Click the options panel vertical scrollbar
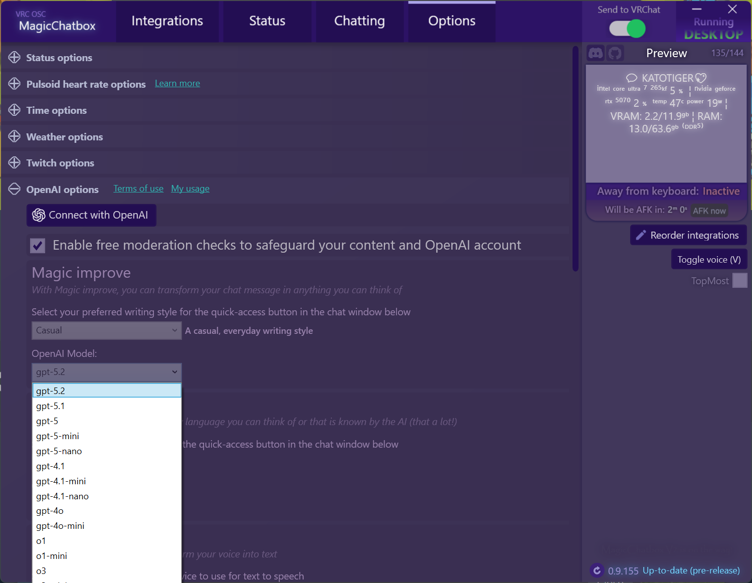 coord(576,158)
